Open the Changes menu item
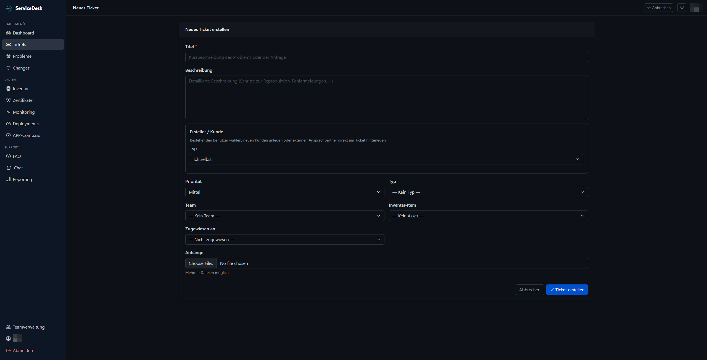 33,68
